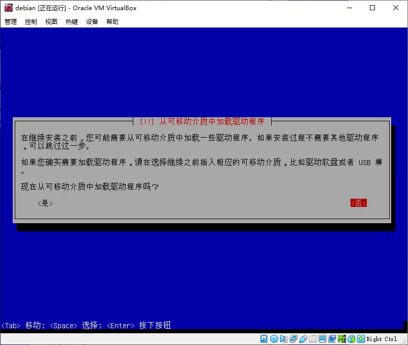Click the USB devices status icon
Viewport: 408px width, 345px height.
click(303, 339)
